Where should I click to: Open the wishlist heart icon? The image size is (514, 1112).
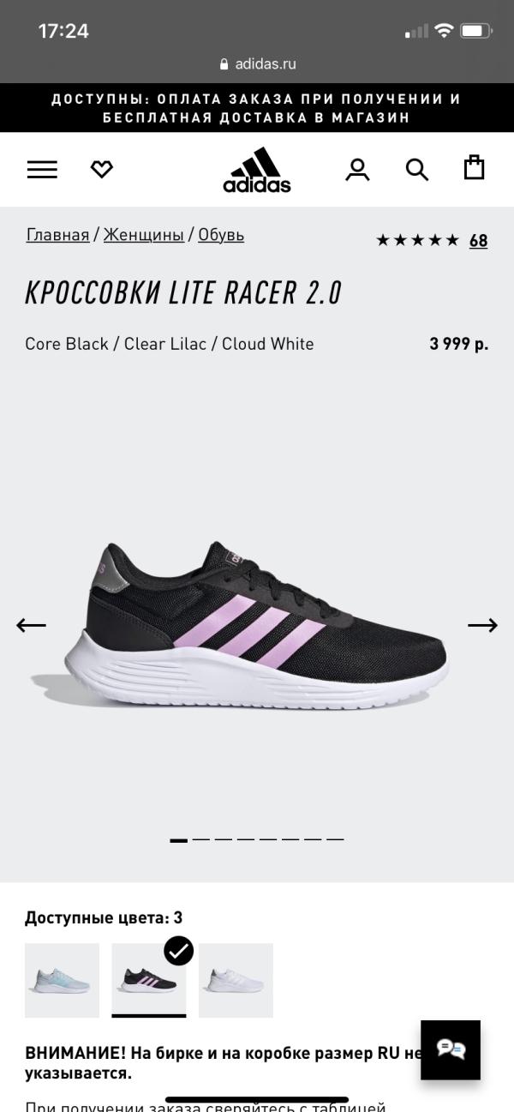[x=102, y=170]
